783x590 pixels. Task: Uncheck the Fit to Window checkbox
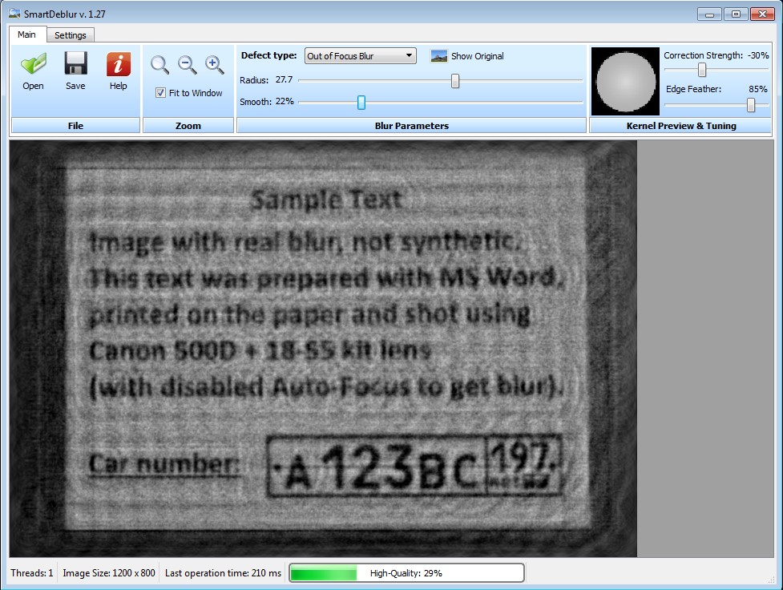tap(160, 93)
